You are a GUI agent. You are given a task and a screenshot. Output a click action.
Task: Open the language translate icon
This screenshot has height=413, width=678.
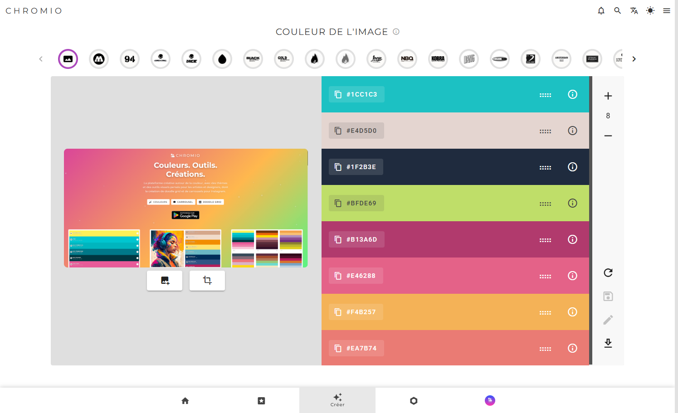coord(634,10)
